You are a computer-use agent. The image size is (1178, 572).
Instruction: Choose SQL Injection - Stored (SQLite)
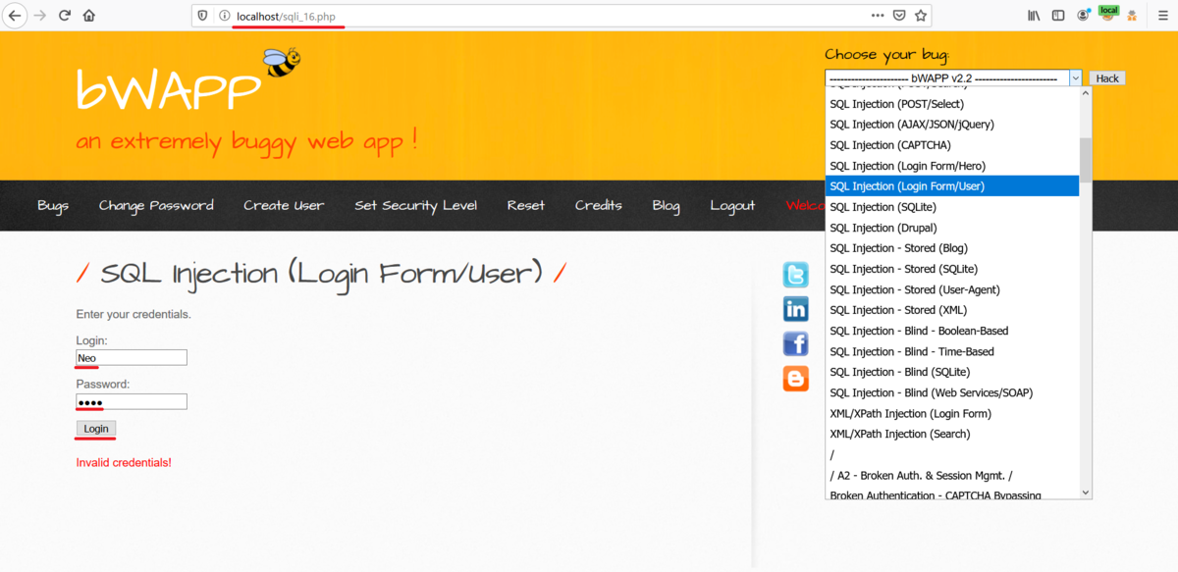point(952,269)
